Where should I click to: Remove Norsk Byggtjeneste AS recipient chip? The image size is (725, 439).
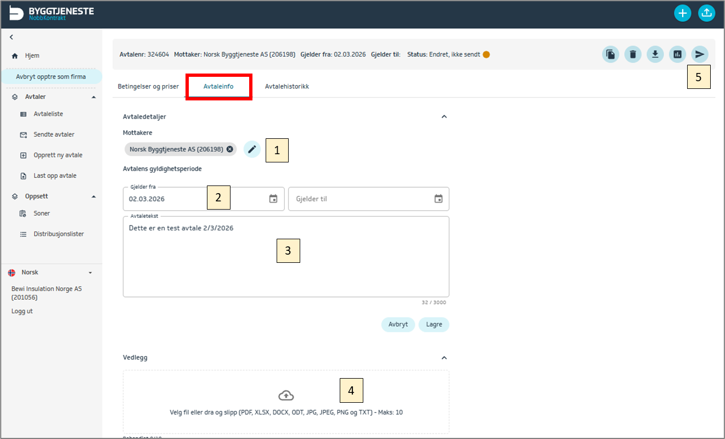click(x=229, y=149)
